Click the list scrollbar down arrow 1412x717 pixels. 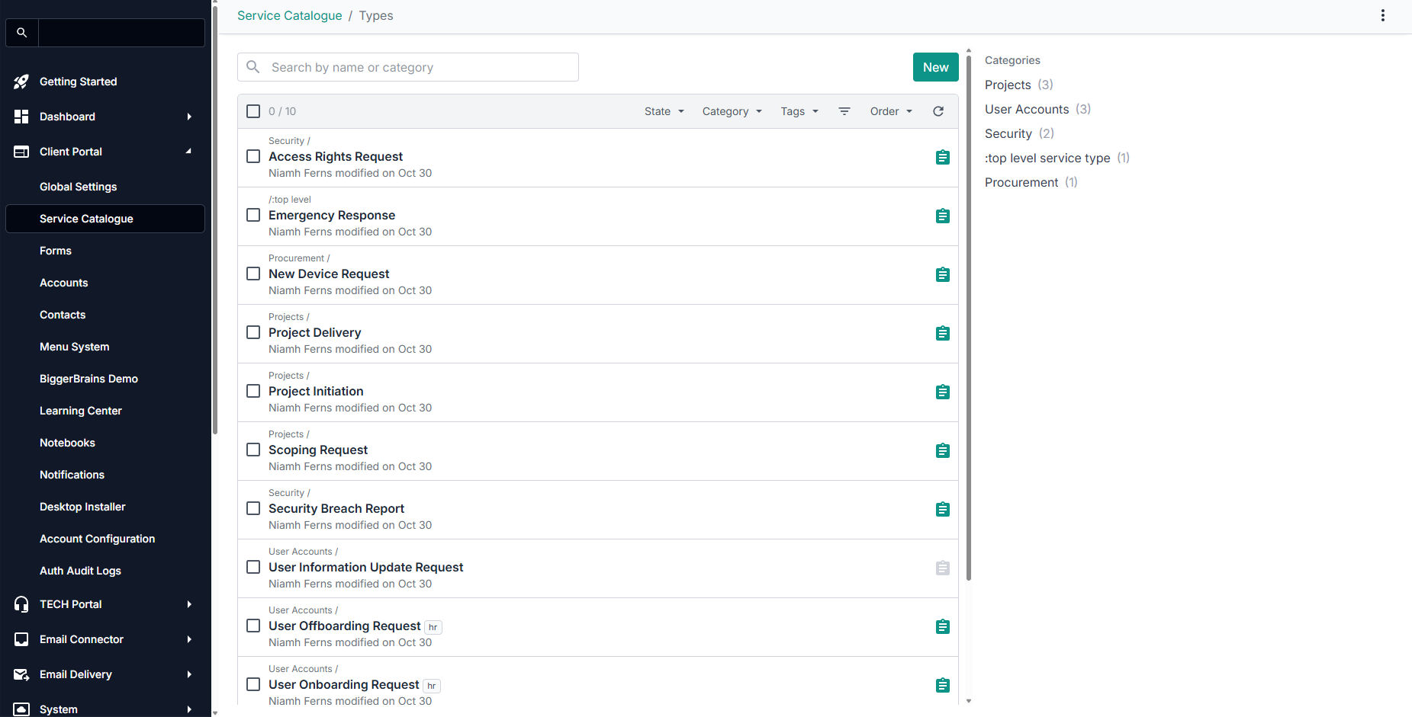click(x=969, y=701)
